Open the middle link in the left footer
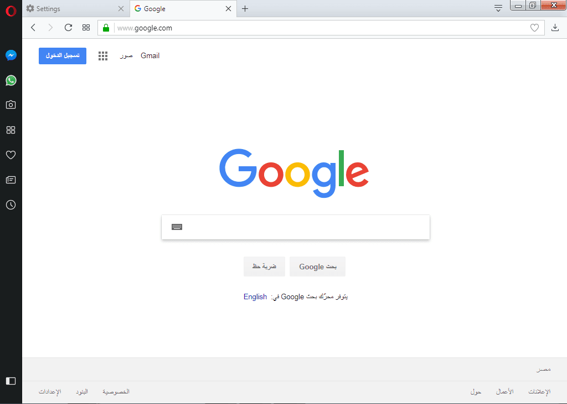Viewport: 567px width, 404px height. (82, 392)
